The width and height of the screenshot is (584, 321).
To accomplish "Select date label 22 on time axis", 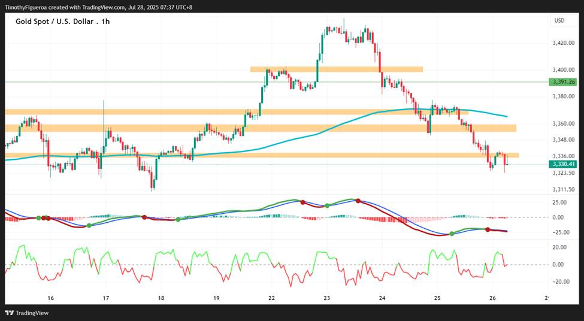I will point(271,298).
